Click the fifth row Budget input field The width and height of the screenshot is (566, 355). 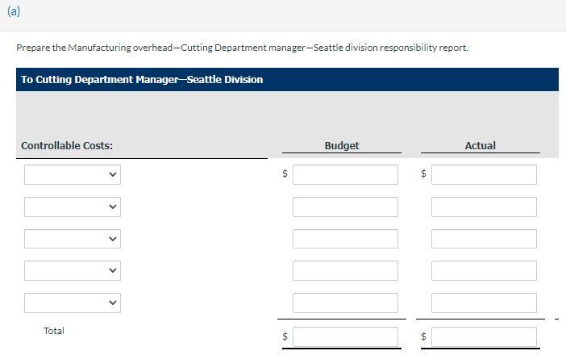click(x=345, y=303)
